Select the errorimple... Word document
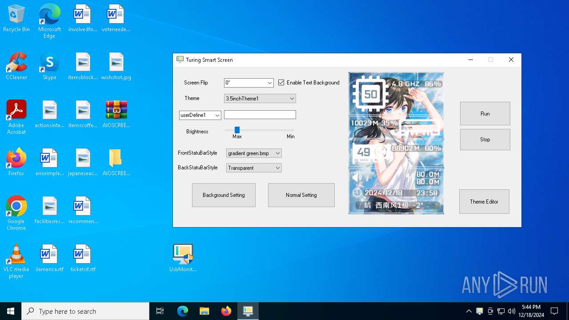Viewport: 569px width, 320px height. click(x=49, y=162)
